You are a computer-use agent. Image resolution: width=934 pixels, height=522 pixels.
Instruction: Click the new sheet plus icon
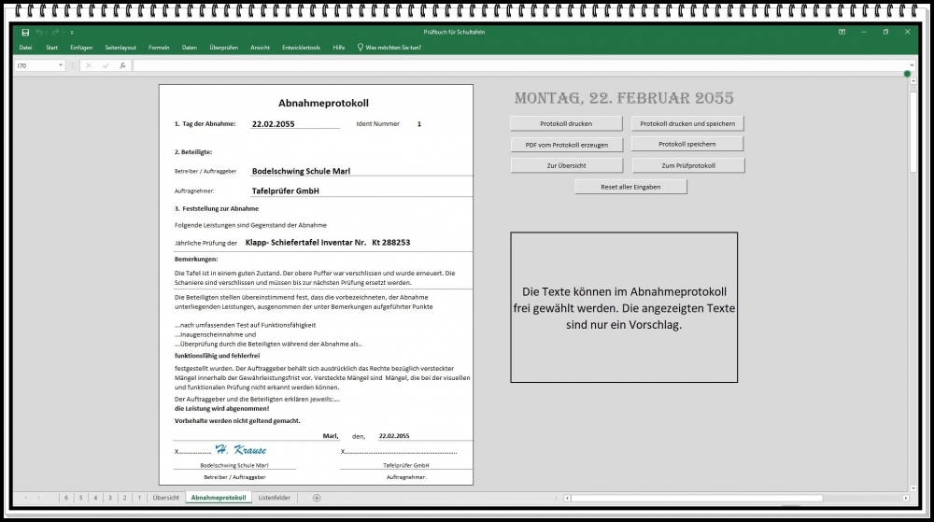(x=317, y=498)
